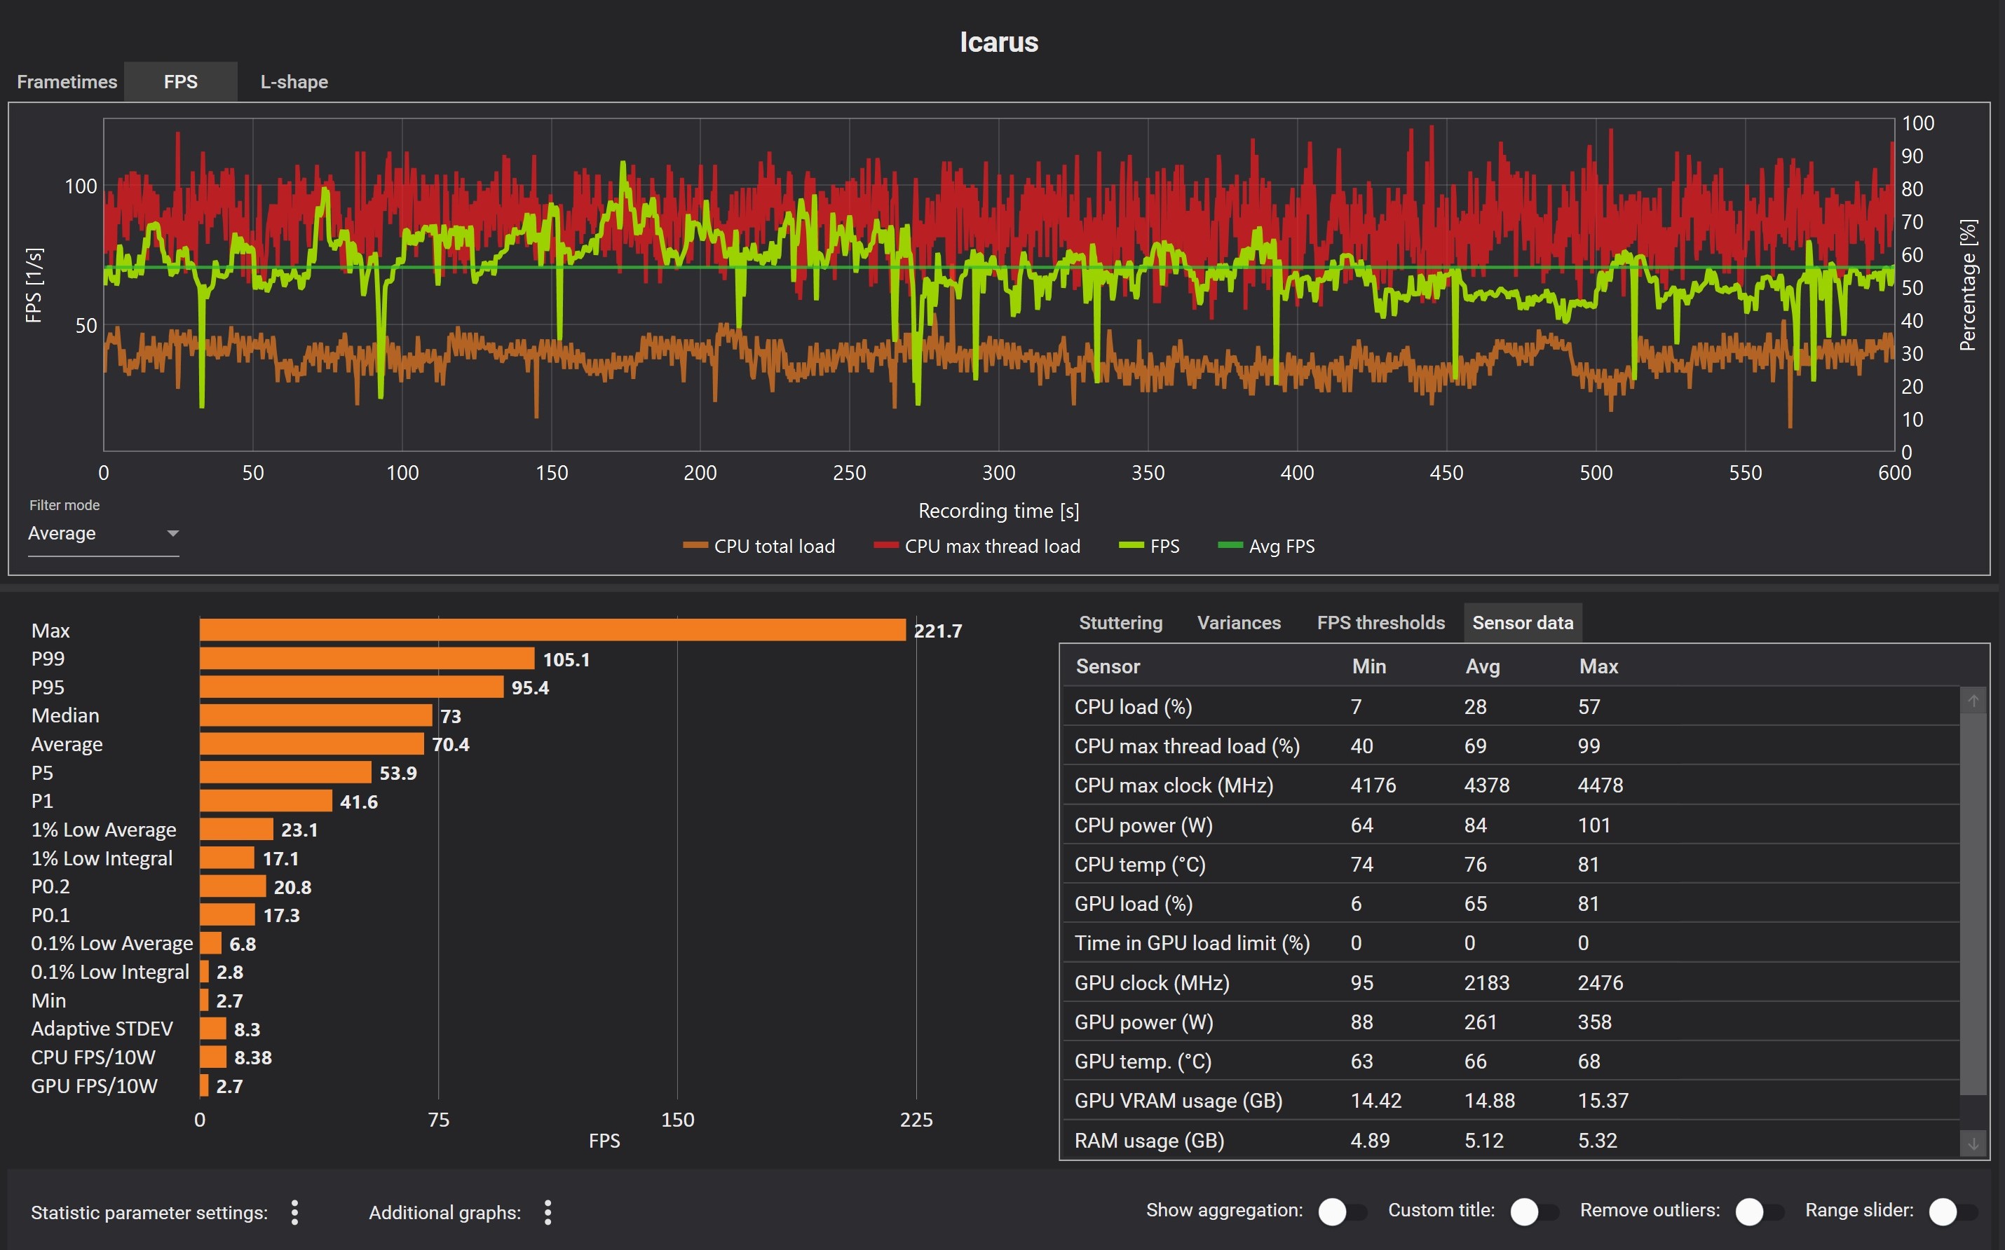Open Additional graphs three-dot menu
Screen dimensions: 2005x1250
[x=548, y=1213]
